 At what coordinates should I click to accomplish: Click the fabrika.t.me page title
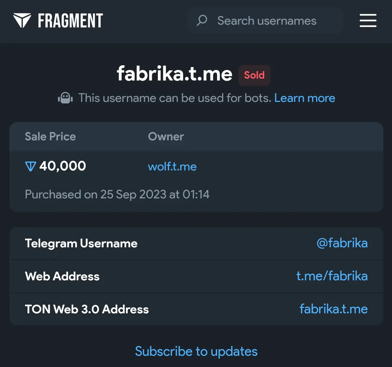click(175, 74)
